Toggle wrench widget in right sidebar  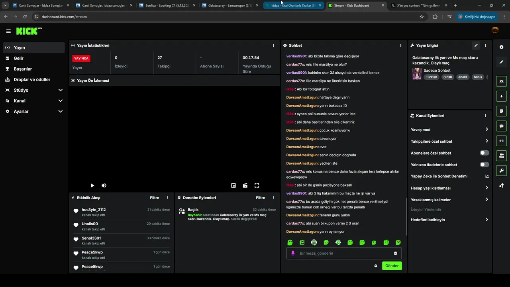[501, 171]
